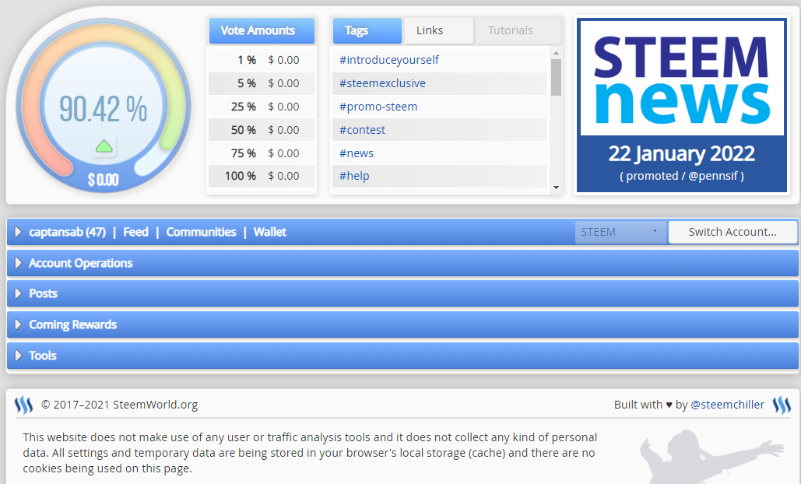Open the Feed link
Screen dimensions: 801x484
(x=136, y=233)
